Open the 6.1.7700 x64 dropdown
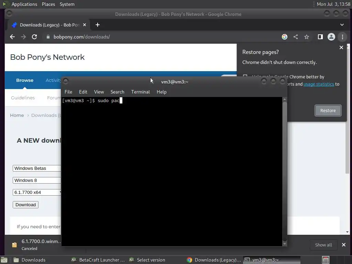Image resolution: width=352 pixels, height=264 pixels. [37, 192]
